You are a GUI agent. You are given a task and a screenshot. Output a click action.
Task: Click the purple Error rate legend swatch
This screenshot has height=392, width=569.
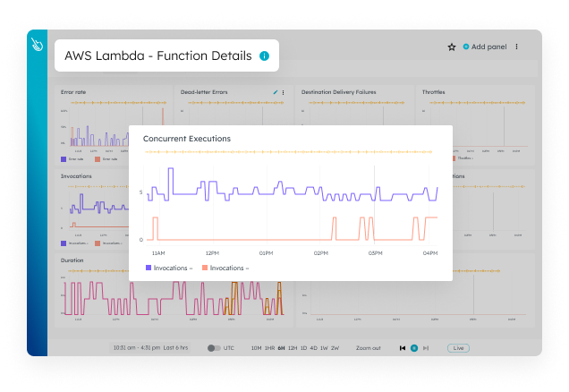coord(64,159)
